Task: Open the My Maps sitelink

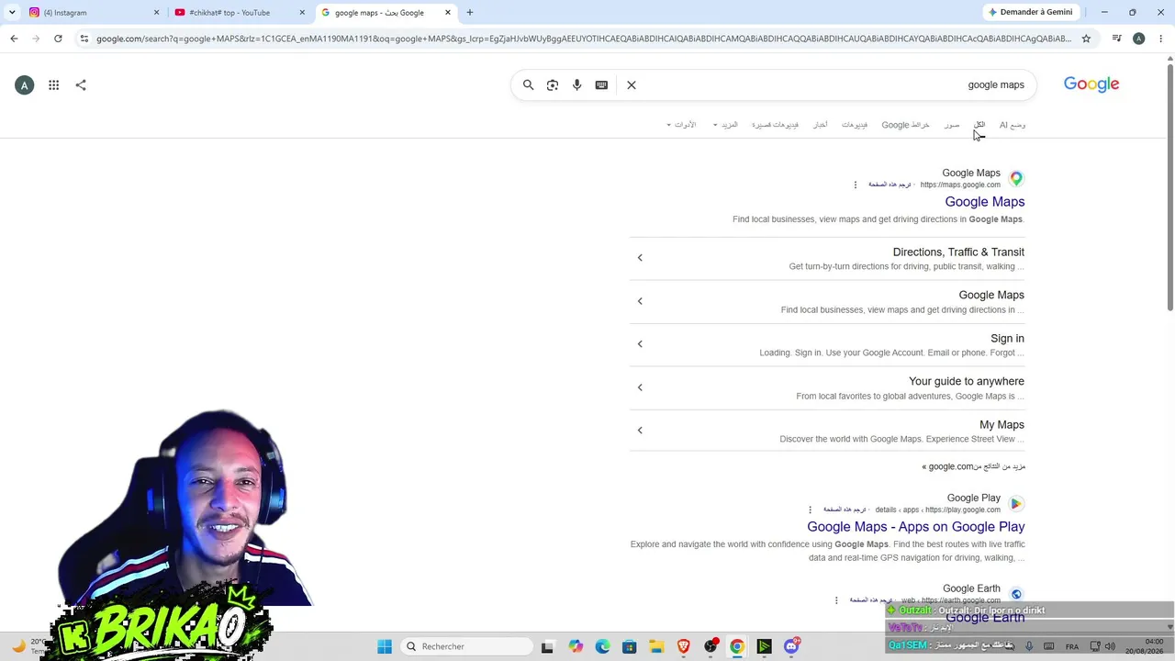Action: 1002,425
